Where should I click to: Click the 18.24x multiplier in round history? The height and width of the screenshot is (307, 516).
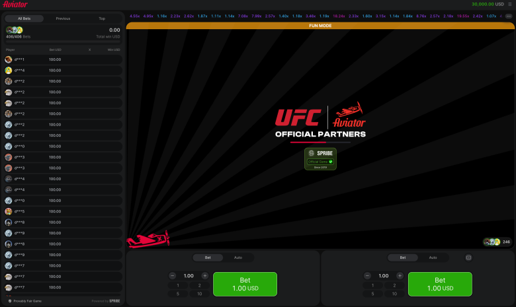click(x=339, y=16)
